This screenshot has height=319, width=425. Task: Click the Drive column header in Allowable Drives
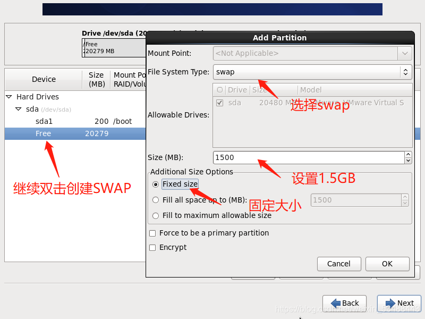(x=237, y=90)
